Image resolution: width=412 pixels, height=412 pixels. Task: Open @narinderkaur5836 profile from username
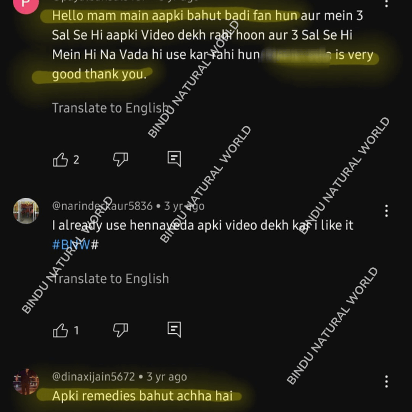(102, 206)
